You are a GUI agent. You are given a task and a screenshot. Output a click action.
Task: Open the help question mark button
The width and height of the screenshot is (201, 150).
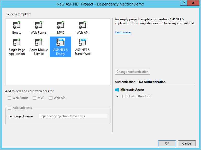184,3
